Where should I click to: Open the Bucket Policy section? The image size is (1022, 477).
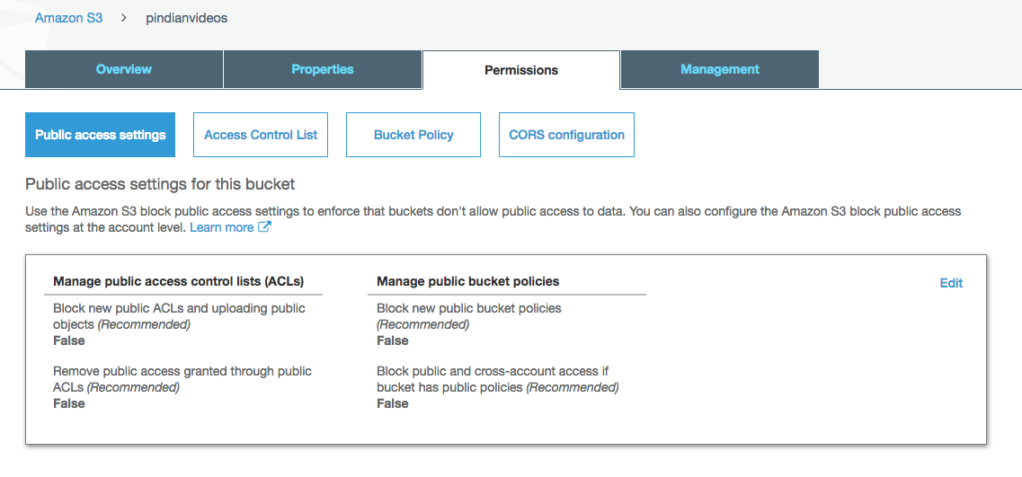tap(413, 135)
